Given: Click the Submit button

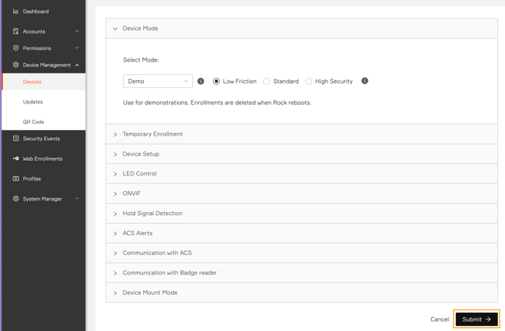Looking at the screenshot, I should point(476,319).
